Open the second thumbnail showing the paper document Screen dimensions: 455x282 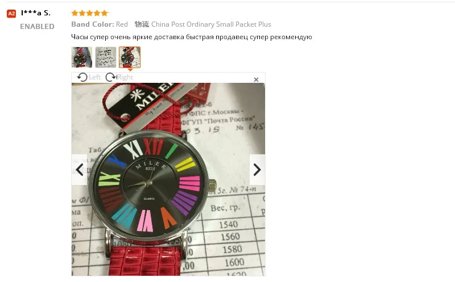click(106, 57)
